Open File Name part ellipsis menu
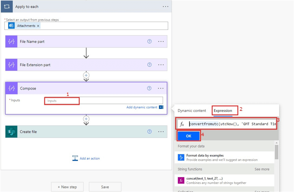294x192 pixels. click(161, 41)
